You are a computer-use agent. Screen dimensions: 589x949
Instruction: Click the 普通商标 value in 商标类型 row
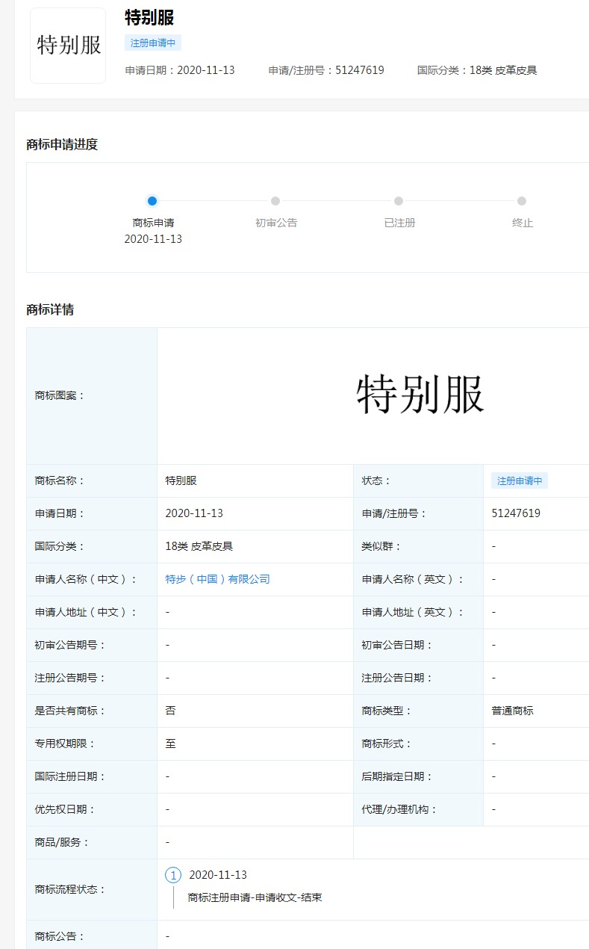coord(513,711)
